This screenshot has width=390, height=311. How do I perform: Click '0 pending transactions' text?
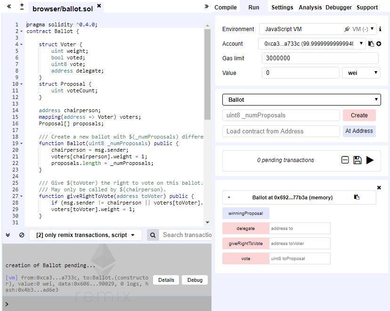(x=285, y=160)
